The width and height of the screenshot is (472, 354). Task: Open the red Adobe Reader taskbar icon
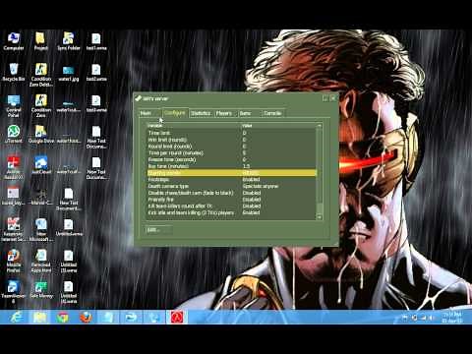[177, 318]
